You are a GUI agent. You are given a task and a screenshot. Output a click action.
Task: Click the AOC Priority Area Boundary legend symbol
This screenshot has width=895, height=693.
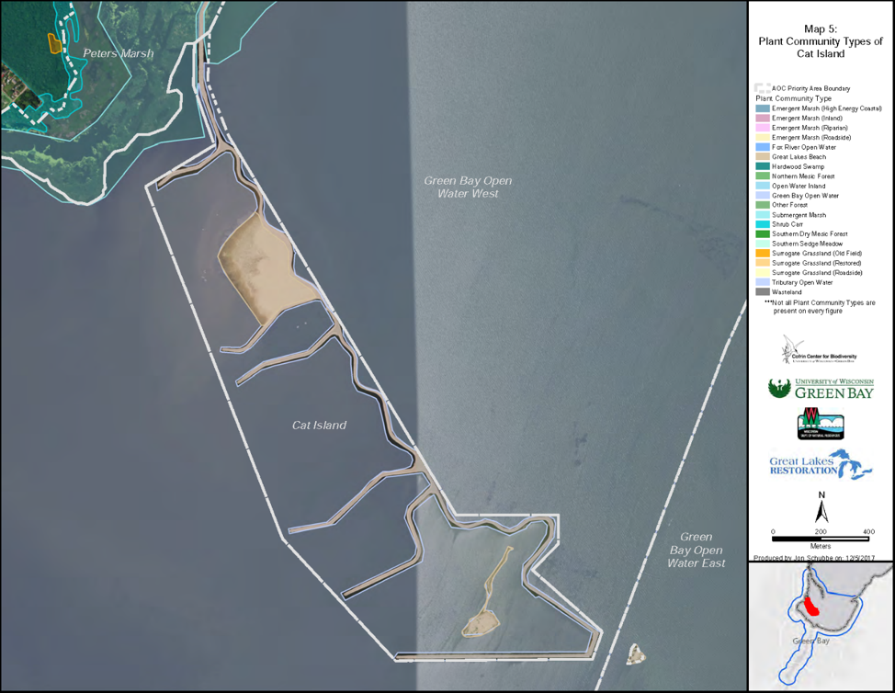[x=763, y=88]
